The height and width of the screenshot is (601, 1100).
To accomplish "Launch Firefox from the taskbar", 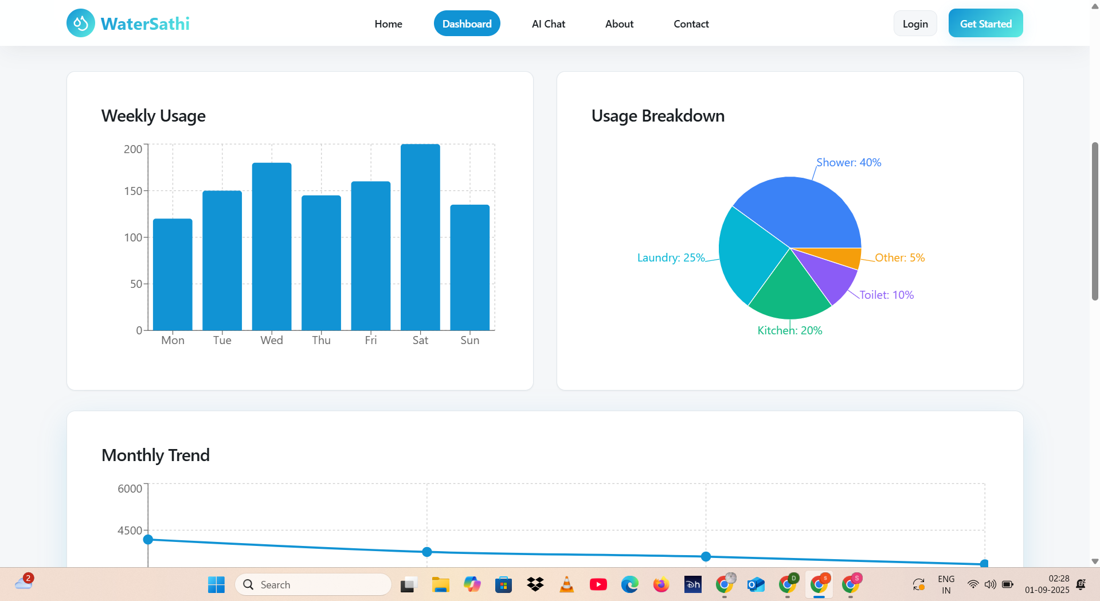I will [661, 584].
